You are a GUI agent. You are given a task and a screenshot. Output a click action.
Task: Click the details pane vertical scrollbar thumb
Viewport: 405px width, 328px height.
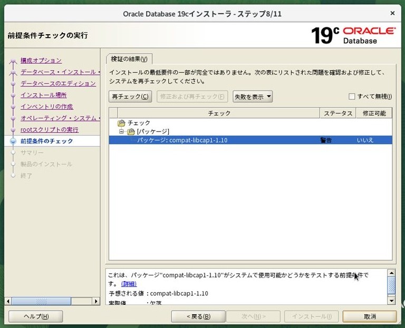point(392,285)
